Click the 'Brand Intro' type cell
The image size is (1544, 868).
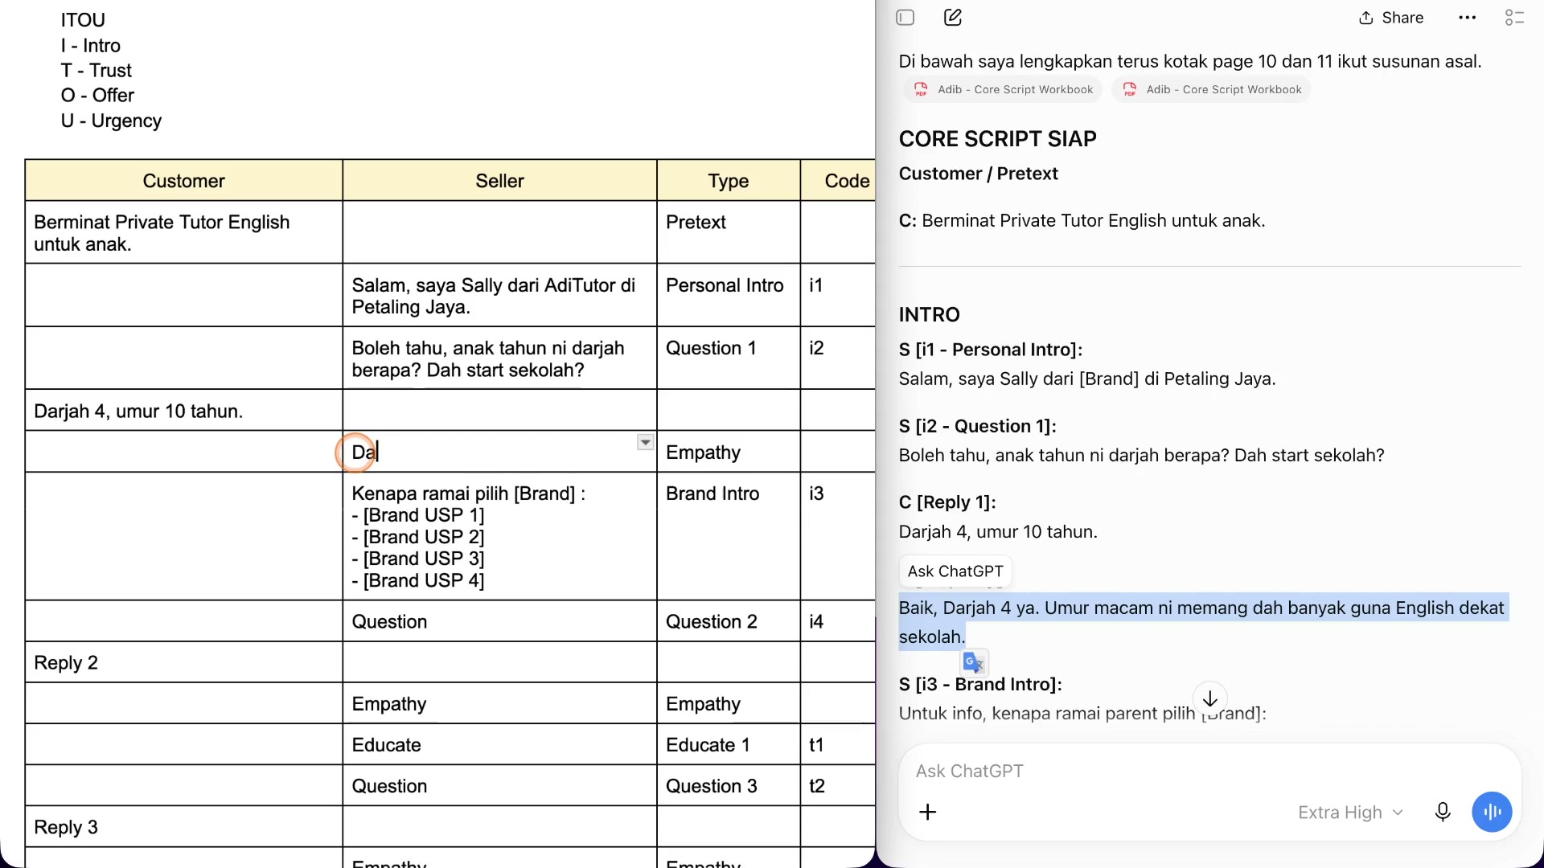pos(729,536)
